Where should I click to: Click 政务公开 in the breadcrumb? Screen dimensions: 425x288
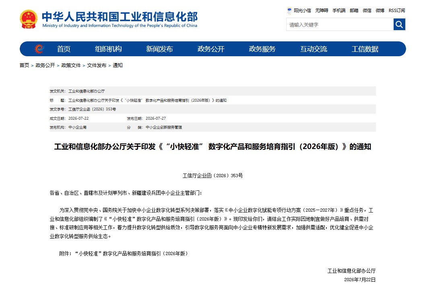(x=45, y=65)
